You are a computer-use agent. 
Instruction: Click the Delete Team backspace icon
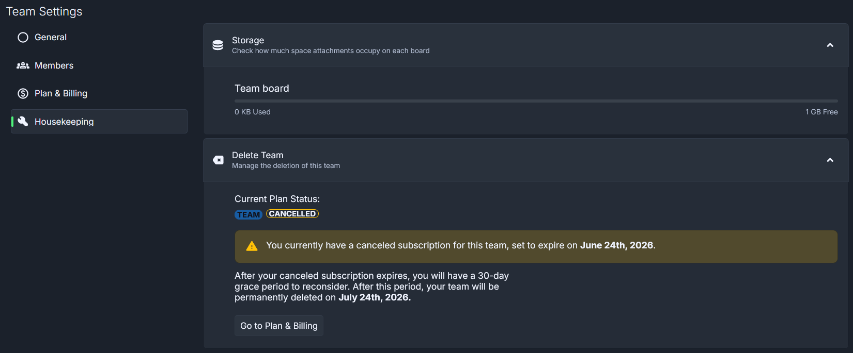[218, 160]
